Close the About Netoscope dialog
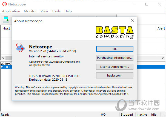The height and width of the screenshot is (117, 166). [x=132, y=21]
